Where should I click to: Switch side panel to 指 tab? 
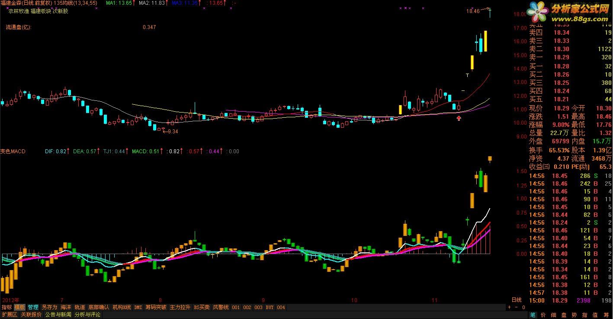[x=585, y=315]
